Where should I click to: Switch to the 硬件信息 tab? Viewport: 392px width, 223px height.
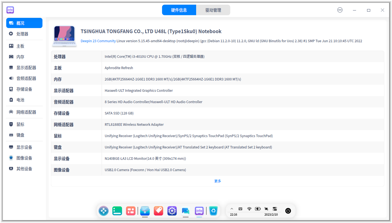tap(179, 10)
